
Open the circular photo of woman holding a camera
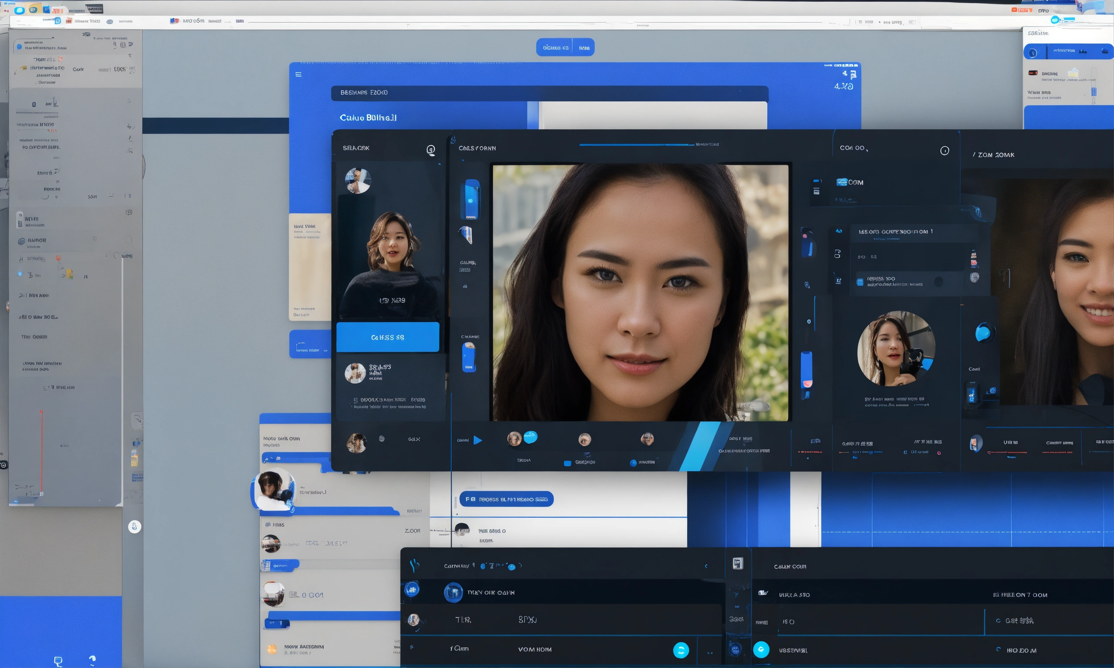[896, 348]
